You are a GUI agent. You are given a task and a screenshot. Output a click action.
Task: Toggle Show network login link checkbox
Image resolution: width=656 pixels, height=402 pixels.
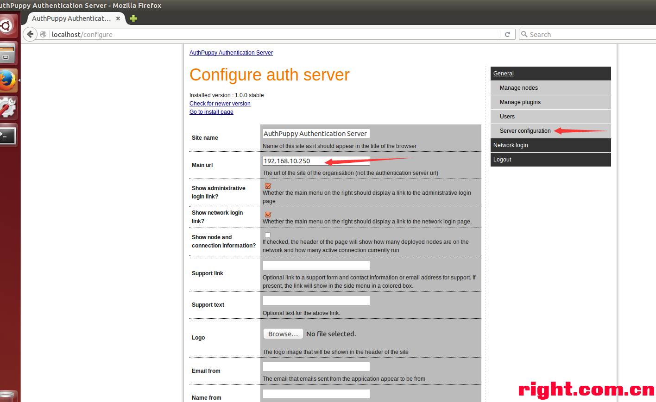(x=268, y=215)
